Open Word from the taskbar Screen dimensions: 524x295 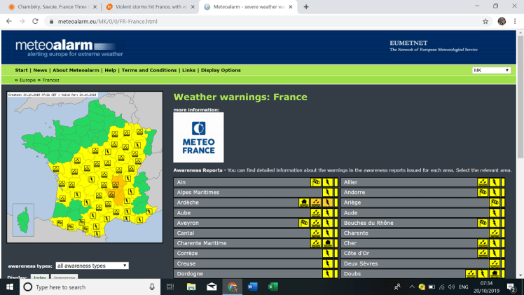coord(253,287)
